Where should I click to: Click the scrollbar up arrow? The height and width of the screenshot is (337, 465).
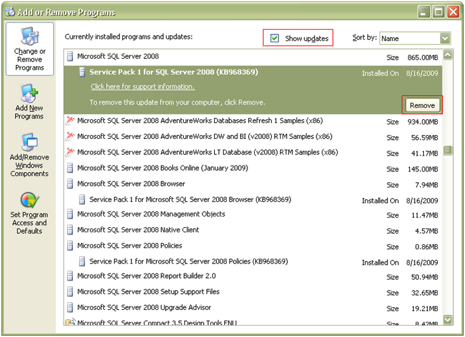click(x=447, y=56)
